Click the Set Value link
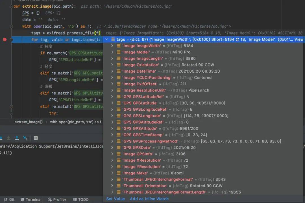Screen dimensions: 305x203 click(116, 199)
